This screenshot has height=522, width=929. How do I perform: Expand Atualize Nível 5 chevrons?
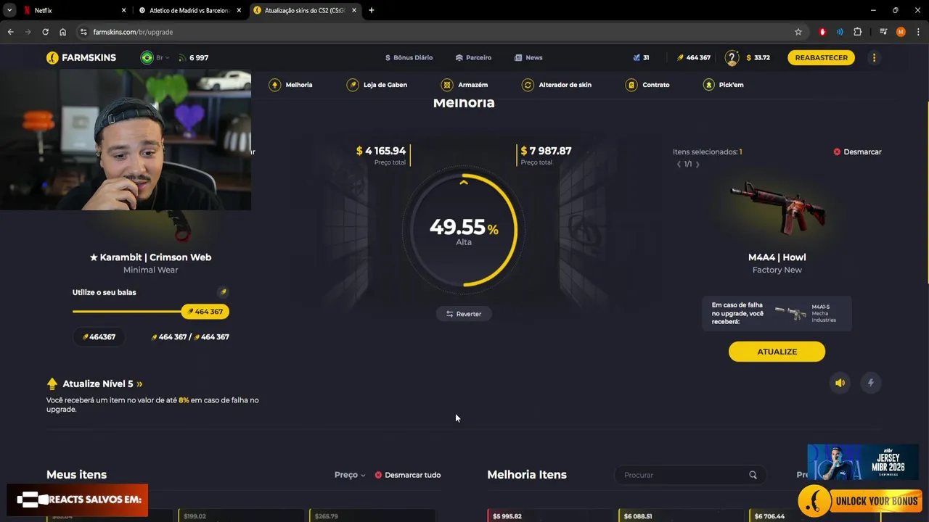tap(139, 384)
